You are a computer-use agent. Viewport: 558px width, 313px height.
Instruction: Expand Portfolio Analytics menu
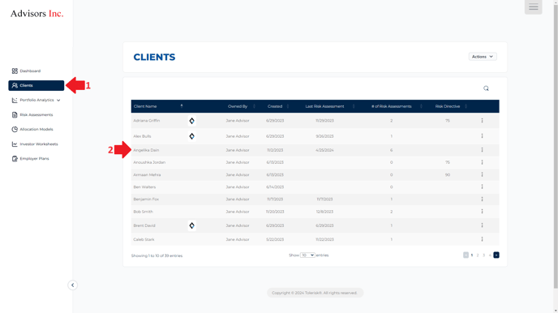pos(36,101)
